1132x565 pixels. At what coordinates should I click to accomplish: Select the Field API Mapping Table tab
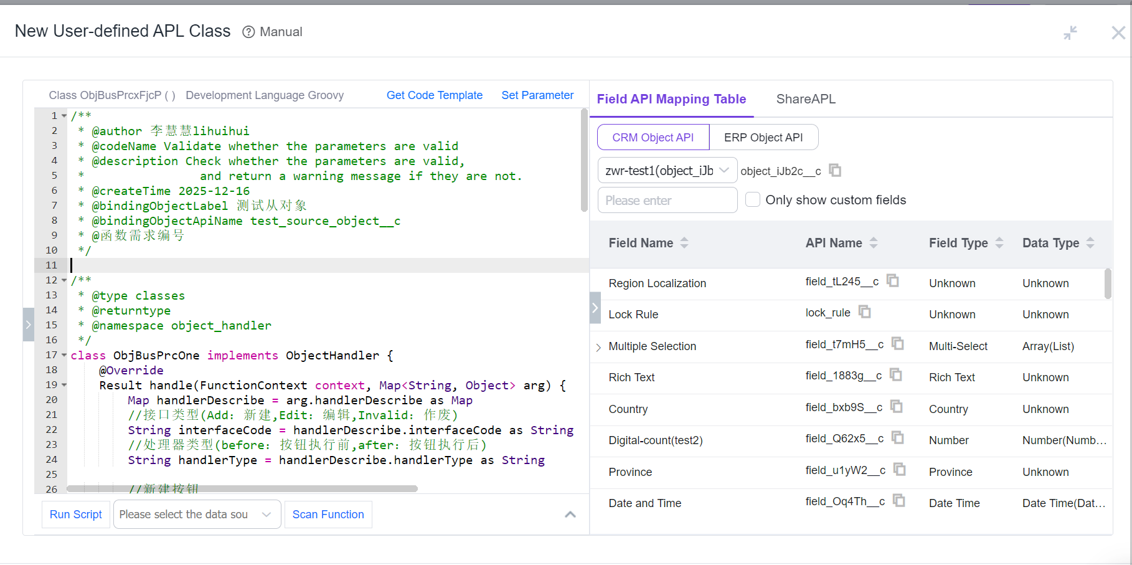[671, 99]
